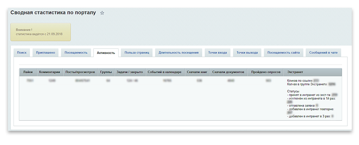This screenshot has width=359, height=145.
Task: Add page to favorites with star icon
Action: [x=102, y=13]
